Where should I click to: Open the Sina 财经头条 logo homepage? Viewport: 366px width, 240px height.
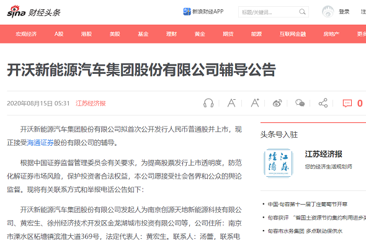(x=33, y=12)
